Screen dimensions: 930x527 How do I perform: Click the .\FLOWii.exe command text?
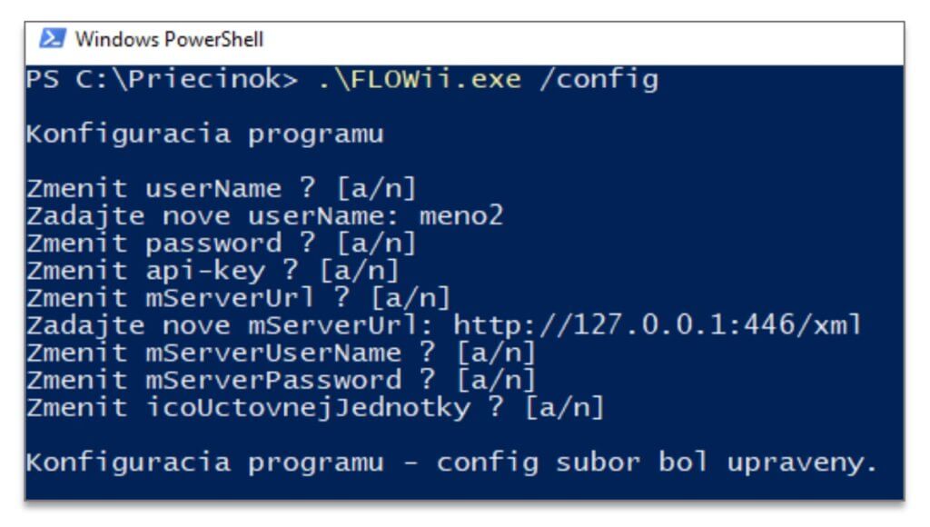click(419, 80)
